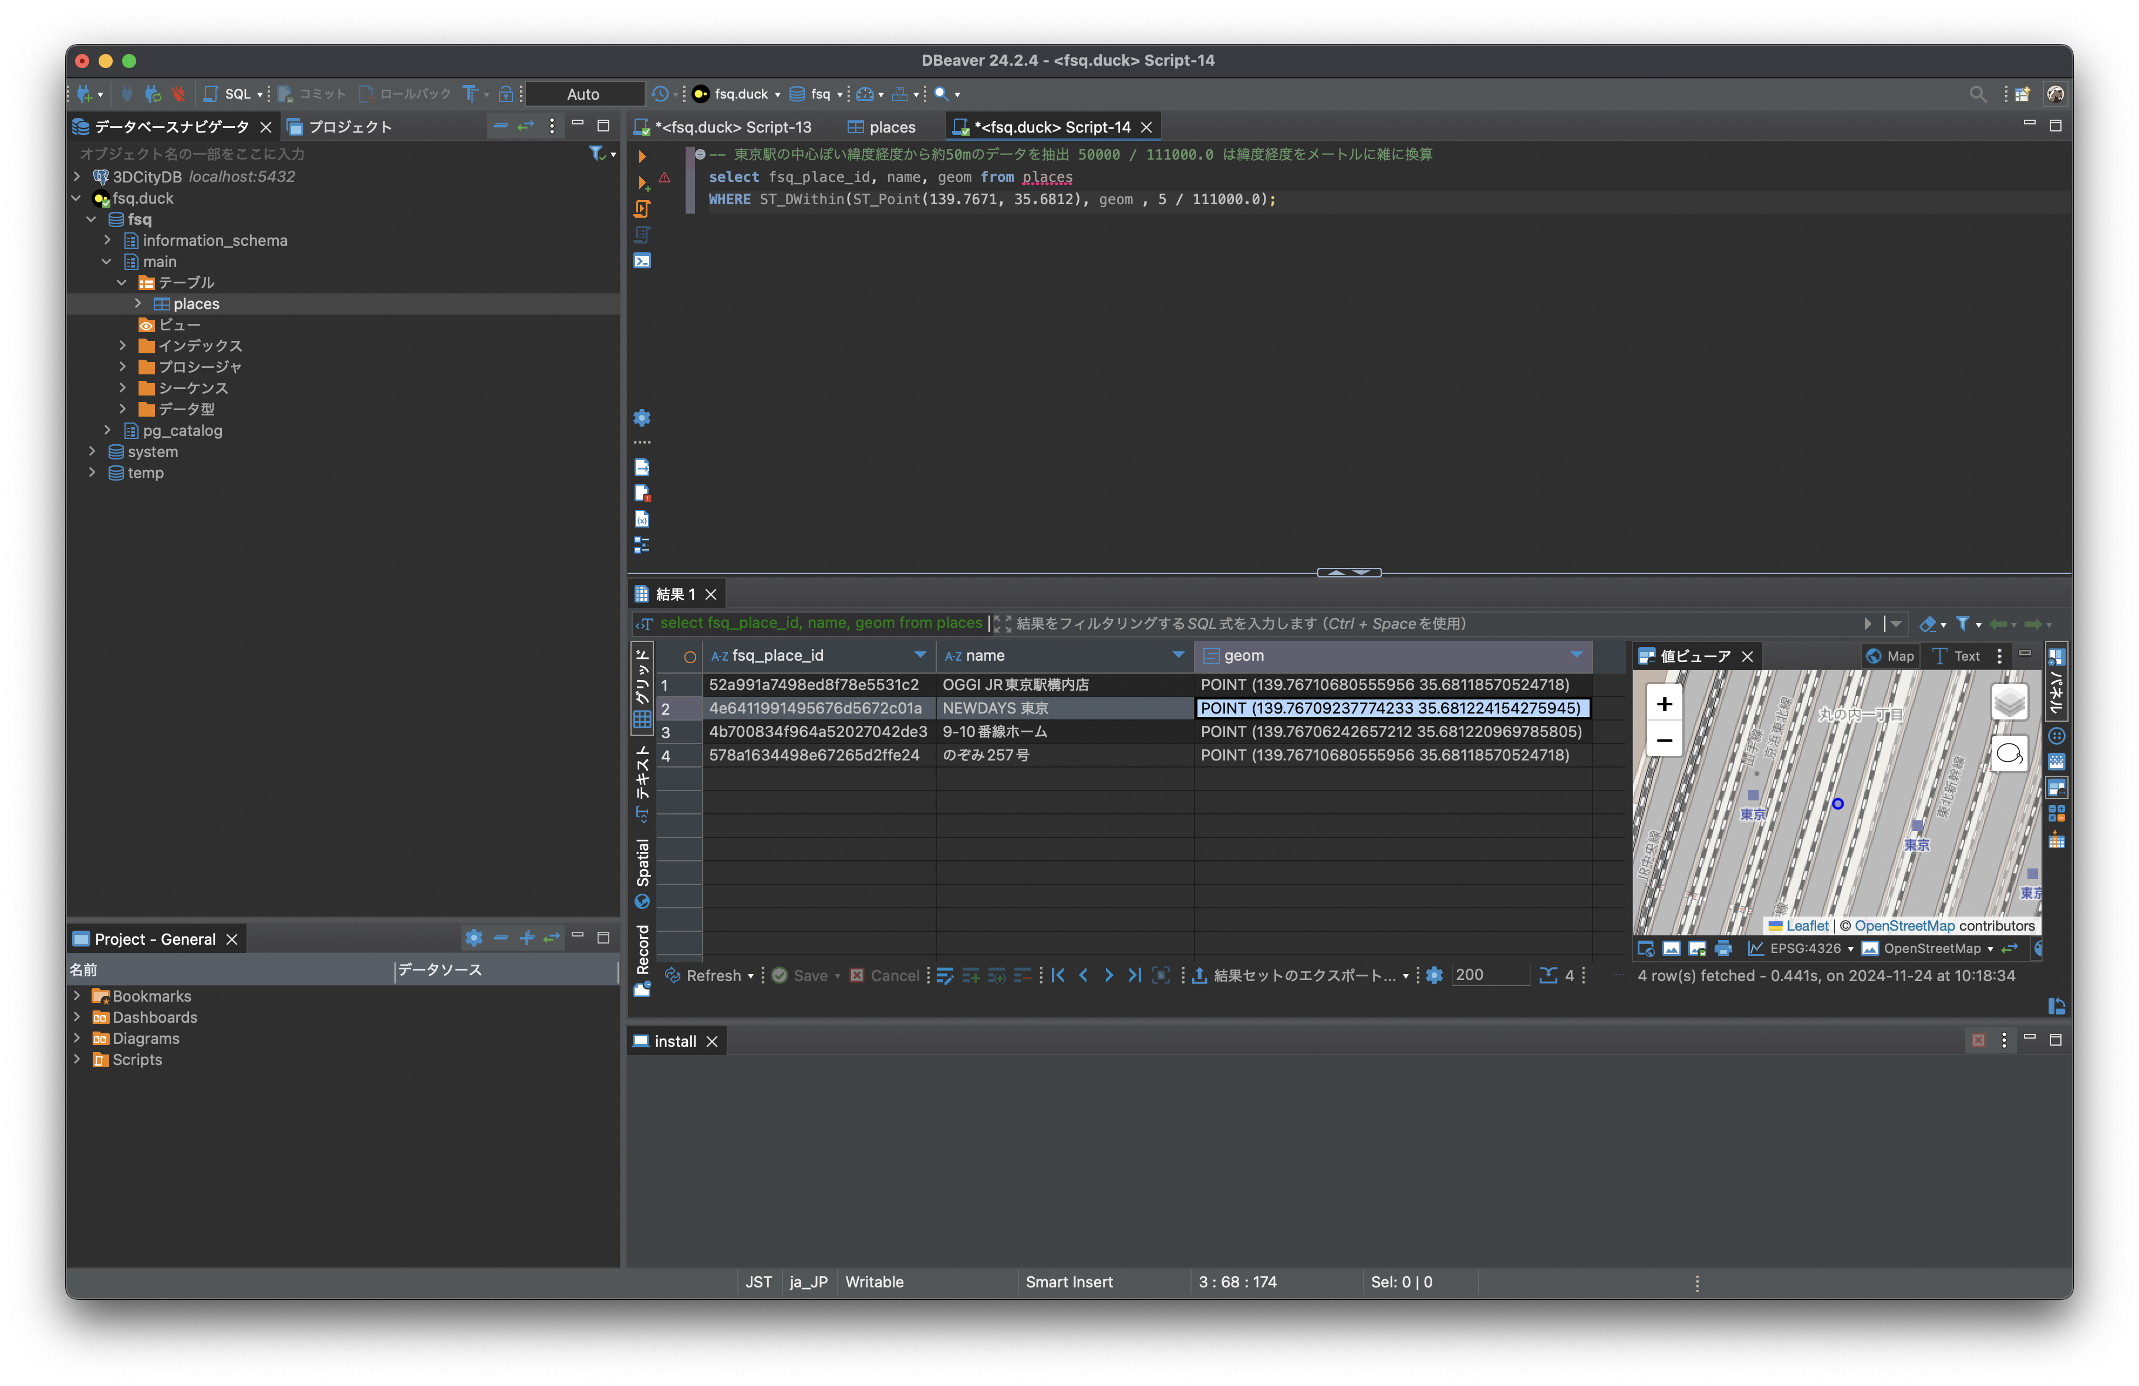Click the map zoom out button
The width and height of the screenshot is (2139, 1386).
point(1664,740)
